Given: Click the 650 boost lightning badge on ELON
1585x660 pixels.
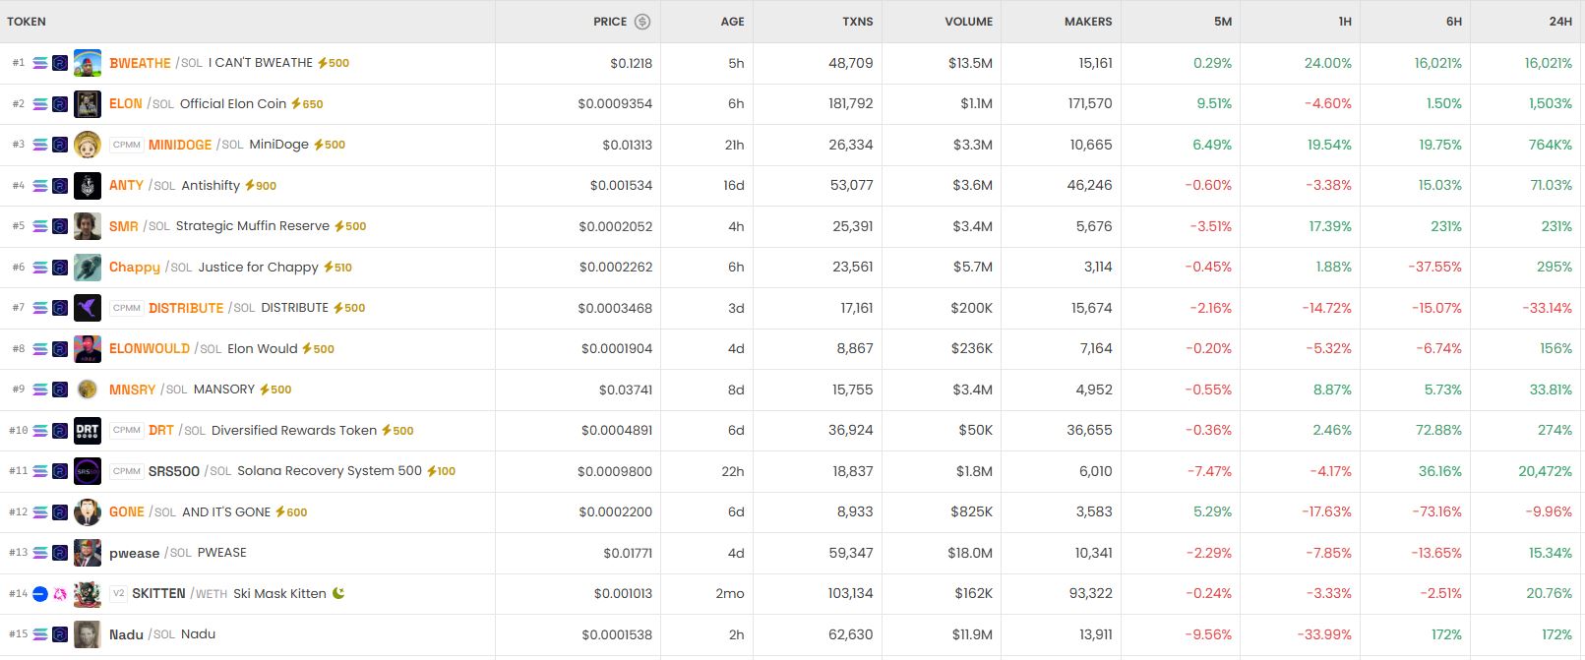Looking at the screenshot, I should [307, 103].
